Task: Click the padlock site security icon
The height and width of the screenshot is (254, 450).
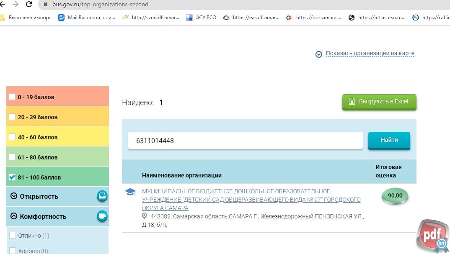Action: coord(46,5)
